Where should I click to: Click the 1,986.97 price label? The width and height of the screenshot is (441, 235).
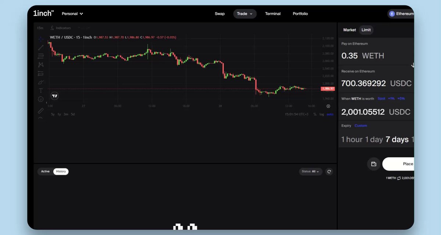click(x=327, y=89)
